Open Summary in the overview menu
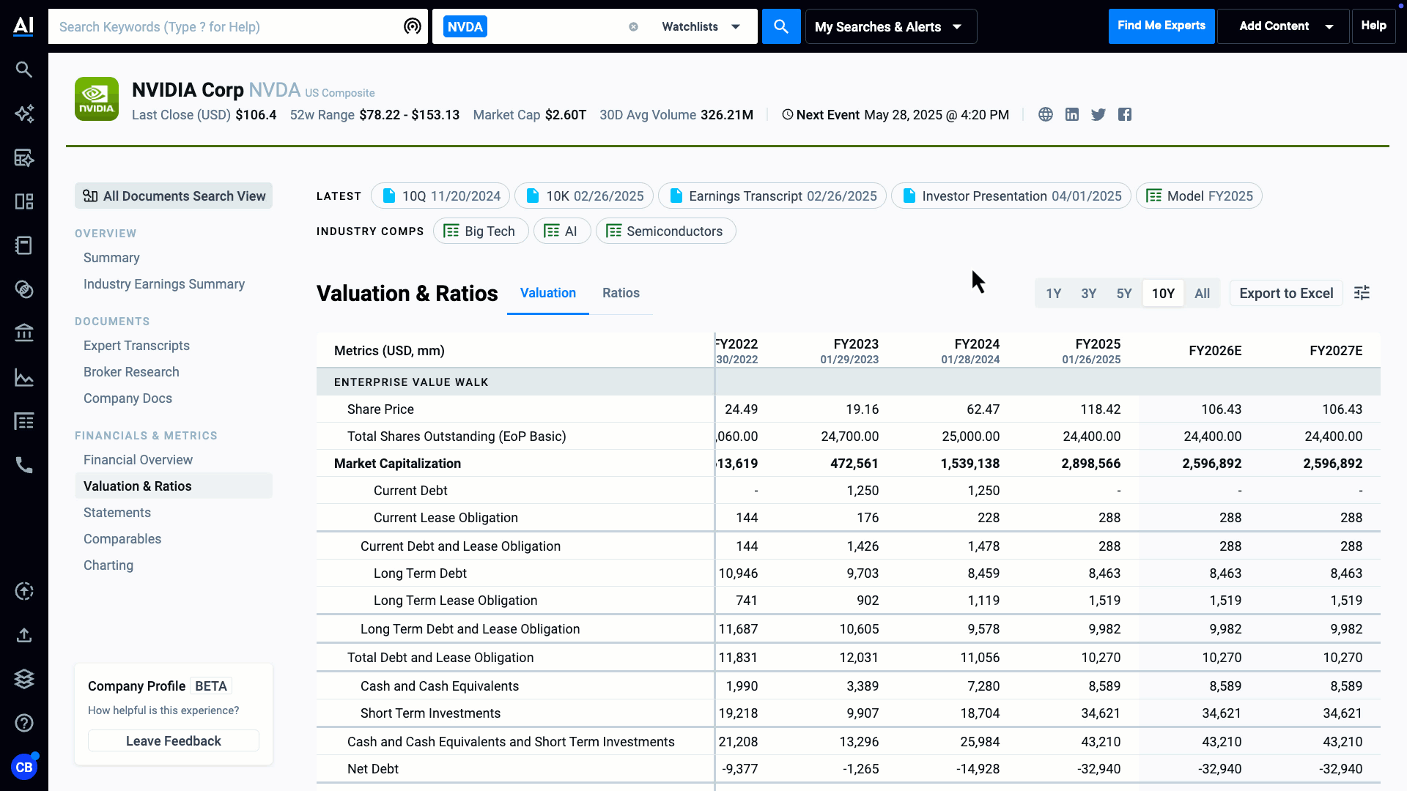 click(x=111, y=258)
